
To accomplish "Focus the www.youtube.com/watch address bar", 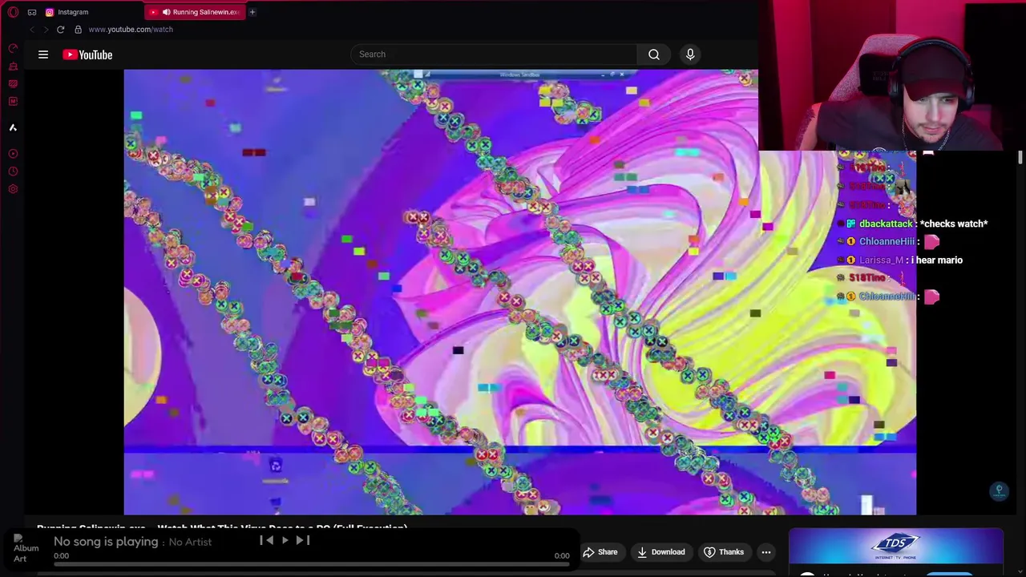I will (x=131, y=30).
